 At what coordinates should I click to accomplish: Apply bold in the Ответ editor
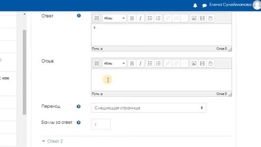tap(132, 18)
